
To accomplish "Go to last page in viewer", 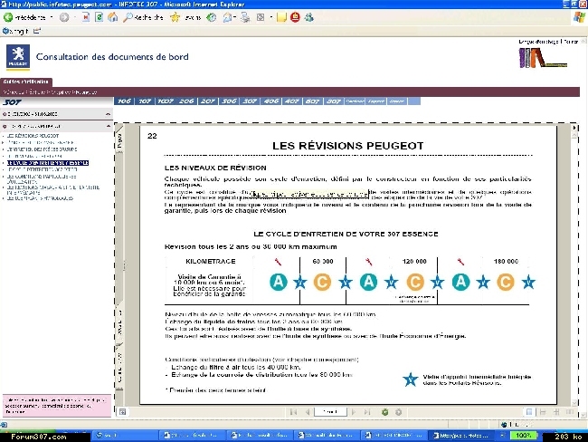I will point(367,412).
